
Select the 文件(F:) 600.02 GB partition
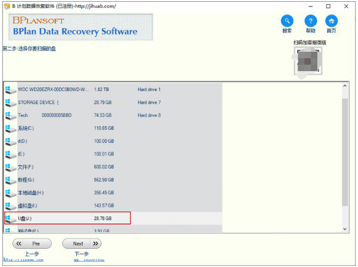tap(26, 167)
